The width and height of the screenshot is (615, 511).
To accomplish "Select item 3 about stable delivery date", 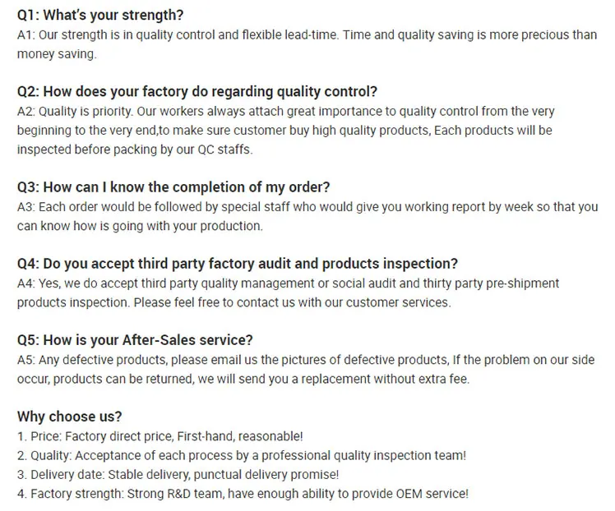I will coord(178,474).
